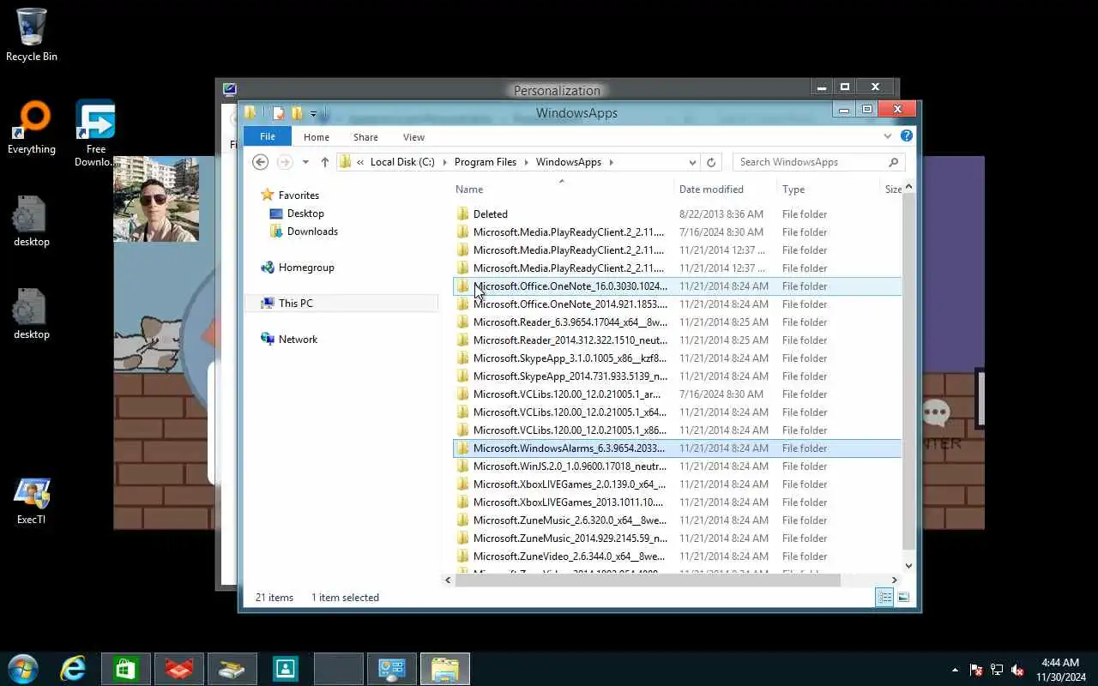Open recent locations dropdown arrow
The height and width of the screenshot is (686, 1098).
(305, 162)
